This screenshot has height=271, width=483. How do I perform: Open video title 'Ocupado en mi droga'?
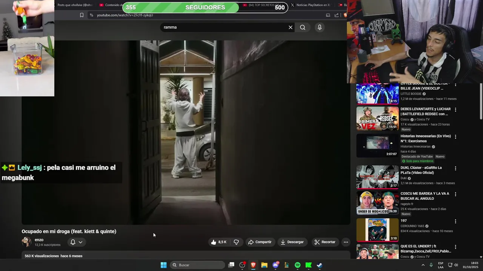click(x=69, y=231)
